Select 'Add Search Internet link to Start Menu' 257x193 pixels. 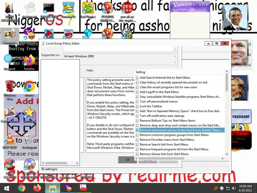(x=165, y=78)
